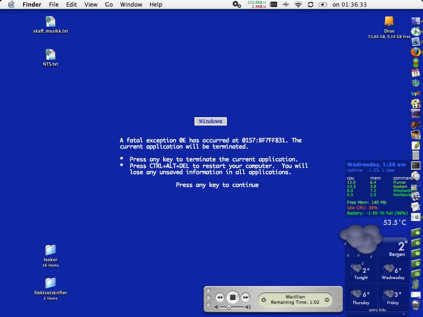Click the Battery status line in widget
Viewport: 423px width, 317px height.
[x=377, y=213]
